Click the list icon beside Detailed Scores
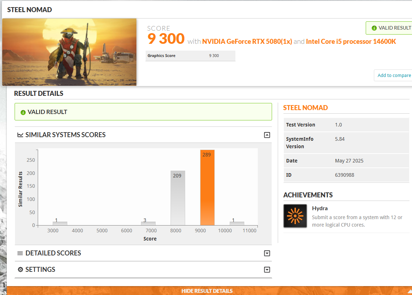The height and width of the screenshot is (295, 412). click(20, 253)
